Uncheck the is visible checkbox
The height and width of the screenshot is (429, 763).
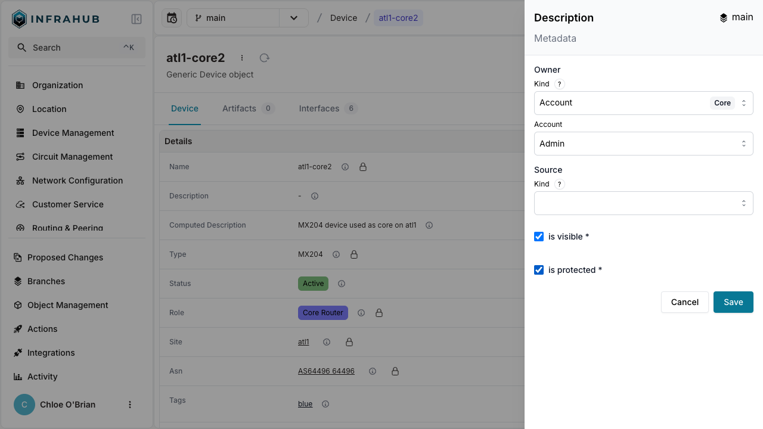point(539,237)
